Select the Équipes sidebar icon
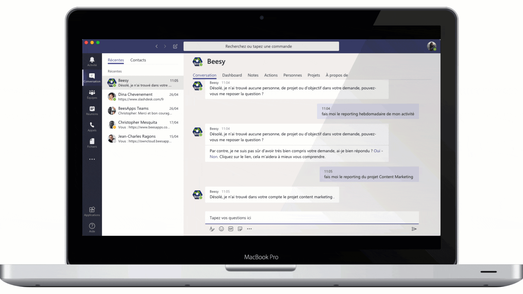The image size is (523, 294). point(92,94)
